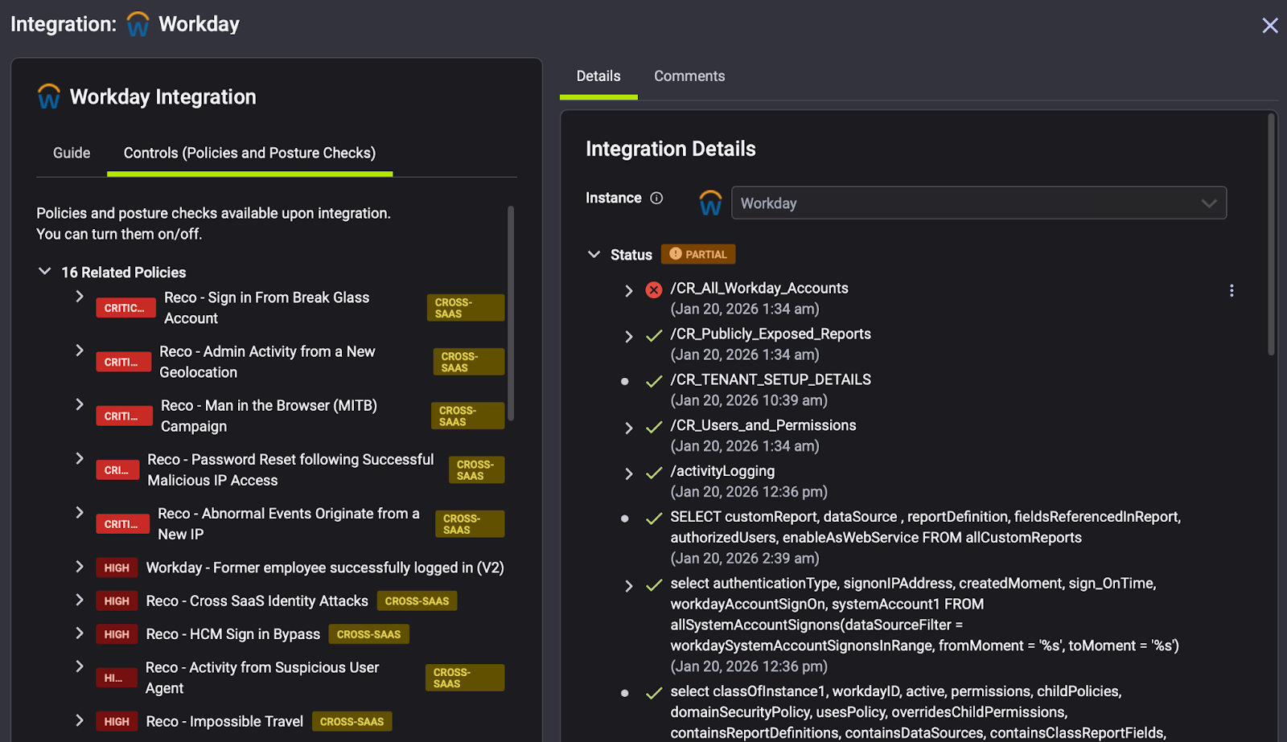Expand Reco - Sign in From Break Glass Account

[80, 297]
